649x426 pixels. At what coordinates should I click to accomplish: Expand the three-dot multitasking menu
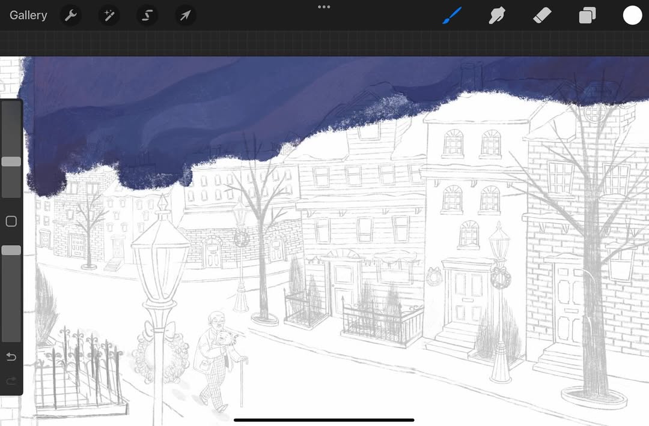click(324, 7)
